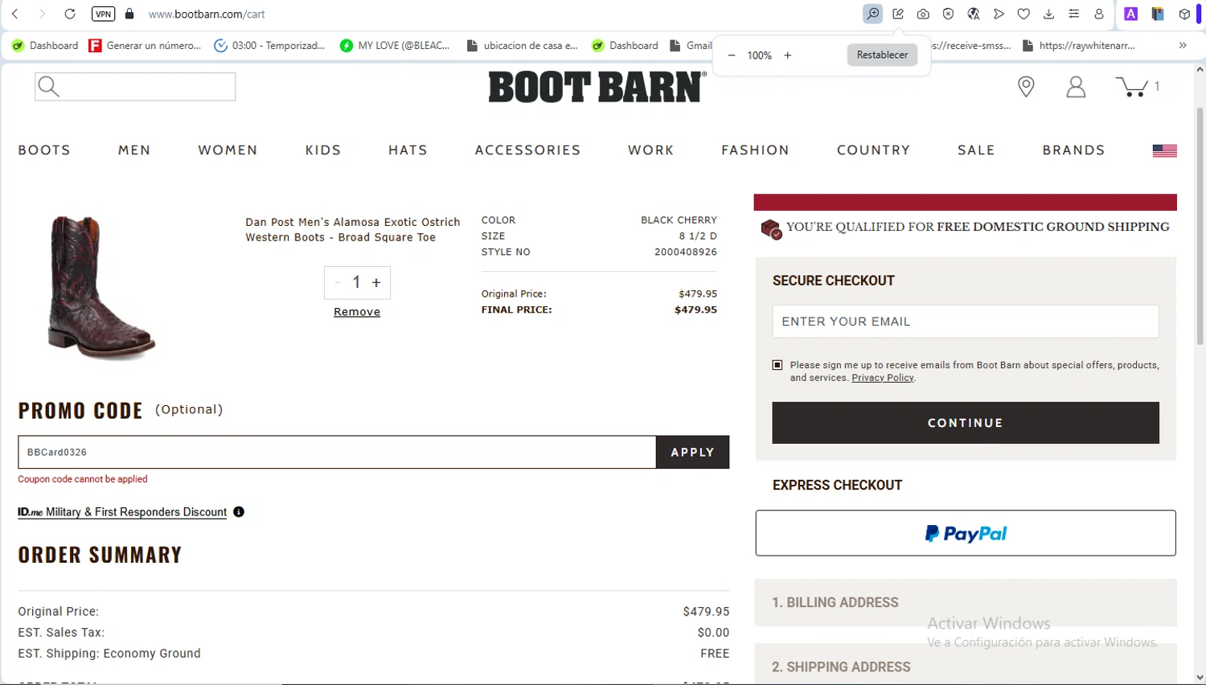The height and width of the screenshot is (685, 1206).
Task: Open the Privacy Policy link
Action: 883,378
